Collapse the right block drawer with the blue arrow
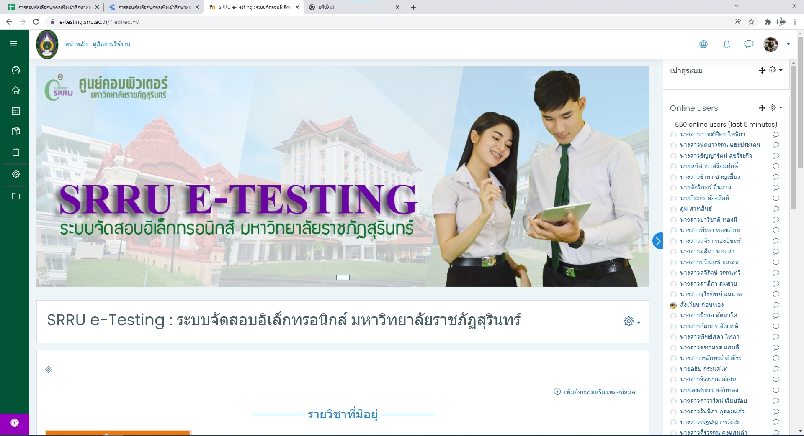Screen dimensions: 804x436 click(658, 241)
